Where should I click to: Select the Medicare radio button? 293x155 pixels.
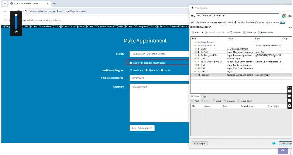tap(131, 70)
